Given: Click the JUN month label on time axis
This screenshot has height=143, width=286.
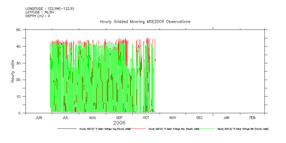Looking at the screenshot, I should click(x=39, y=117).
